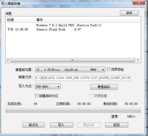Click 格式化 to format the drive

tap(34, 125)
